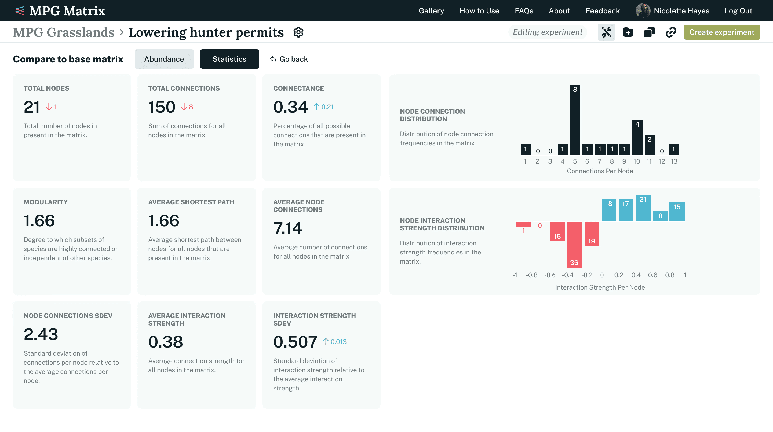Click the MPG Matrix logo icon
The image size is (773, 432).
(x=20, y=11)
